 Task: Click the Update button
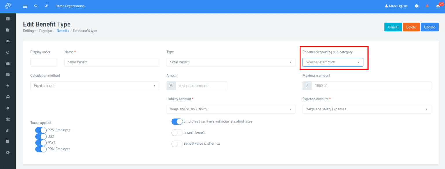click(429, 27)
